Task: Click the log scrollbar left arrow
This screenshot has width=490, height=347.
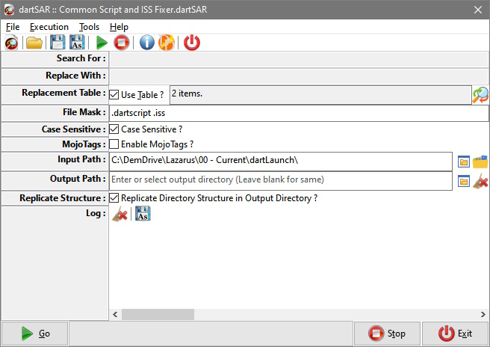Action: [x=115, y=314]
